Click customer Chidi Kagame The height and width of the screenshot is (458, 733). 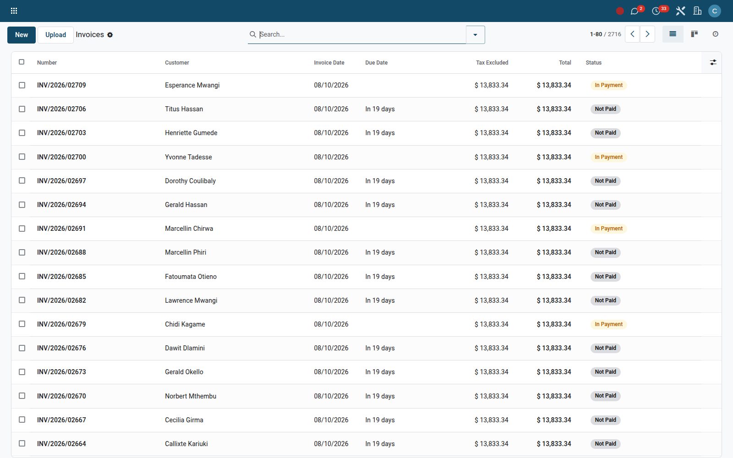coord(185,324)
